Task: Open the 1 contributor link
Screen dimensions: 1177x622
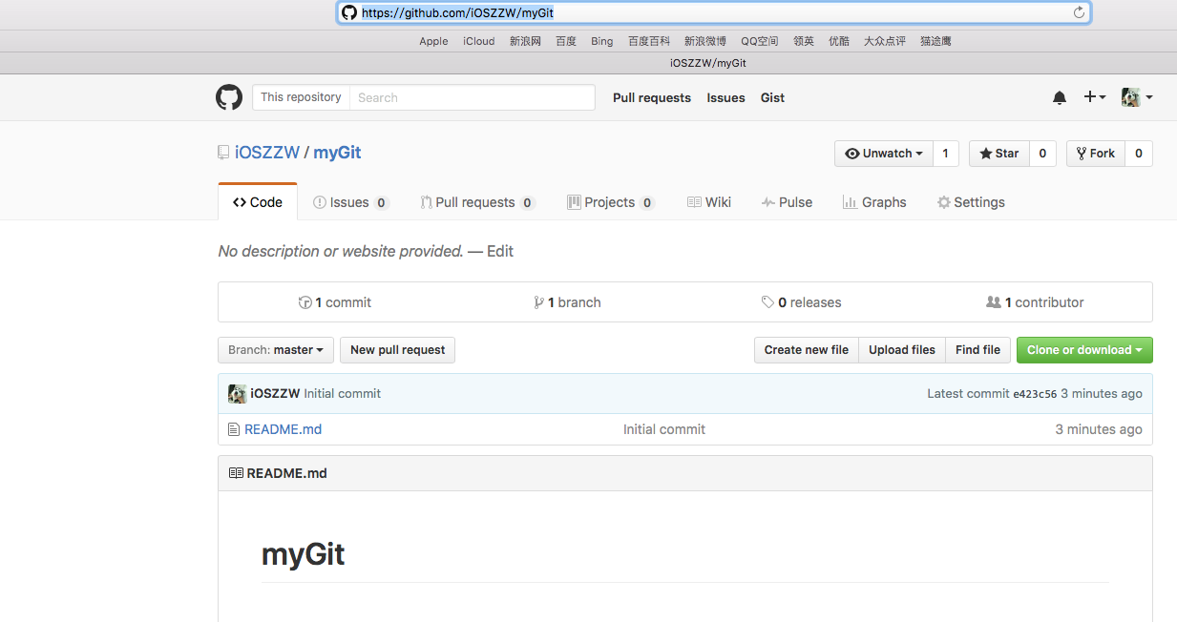Action: tap(1035, 302)
